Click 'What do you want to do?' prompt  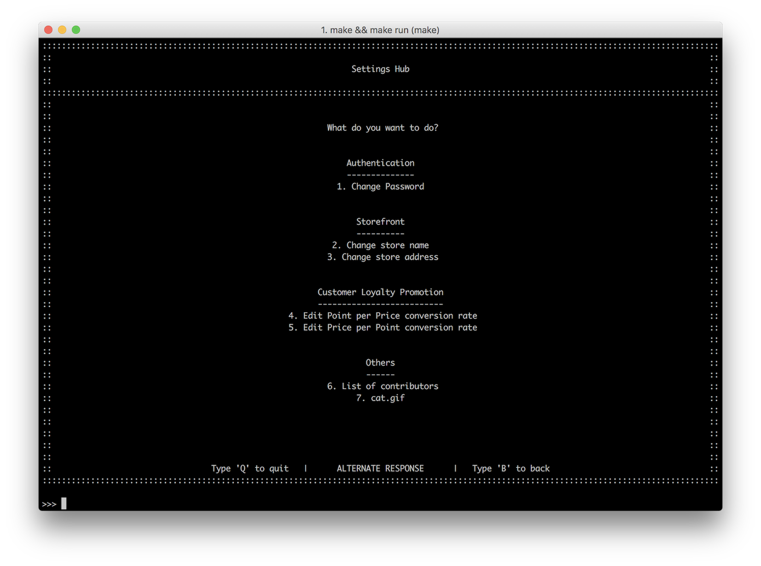(383, 128)
